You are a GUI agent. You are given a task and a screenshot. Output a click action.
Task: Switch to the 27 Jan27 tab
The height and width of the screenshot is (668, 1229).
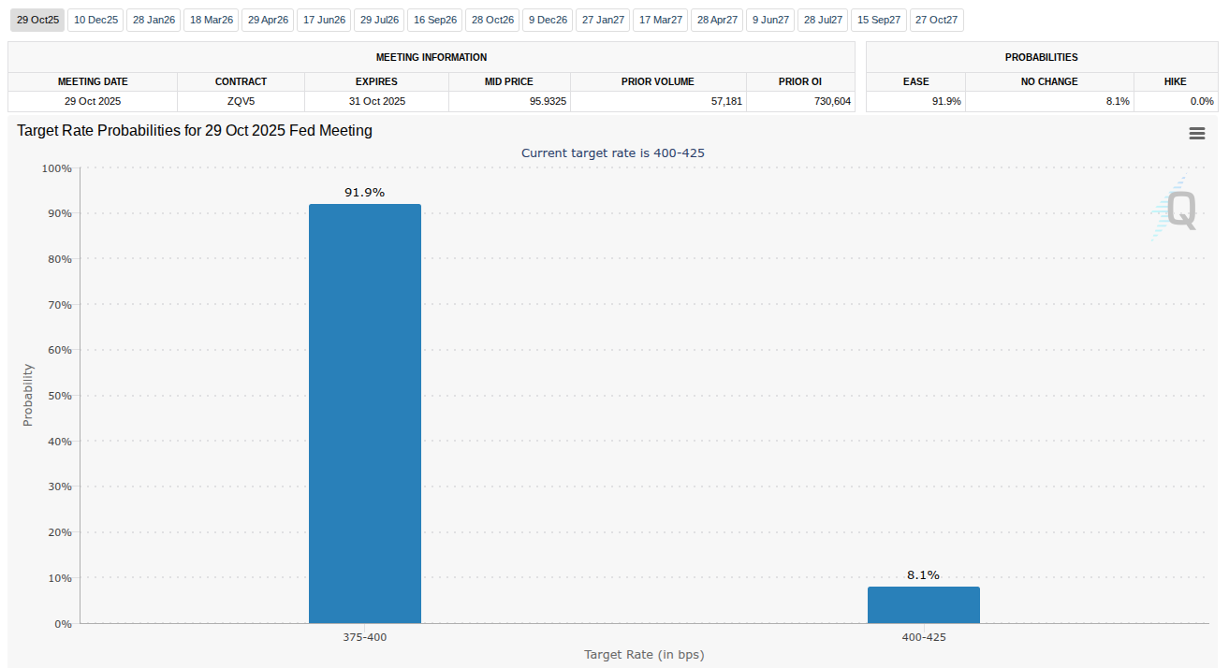(602, 20)
